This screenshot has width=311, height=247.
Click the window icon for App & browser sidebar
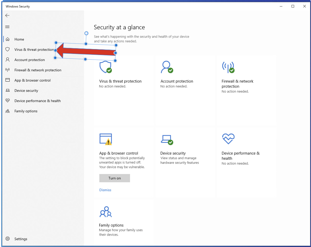click(x=7, y=80)
